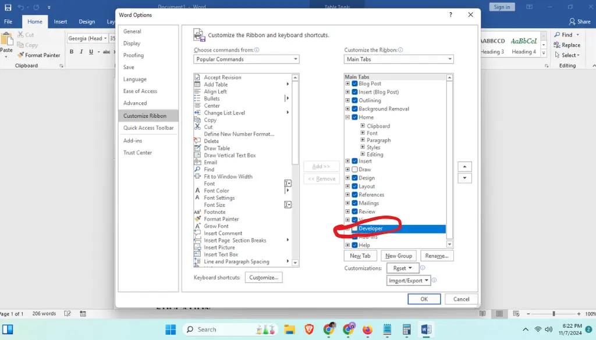Click the Paste icon in Clipboard group
The width and height of the screenshot is (596, 340).
click(x=6, y=39)
